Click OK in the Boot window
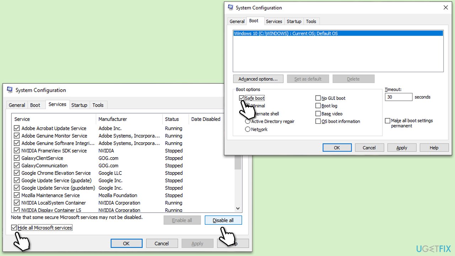 pos(337,148)
